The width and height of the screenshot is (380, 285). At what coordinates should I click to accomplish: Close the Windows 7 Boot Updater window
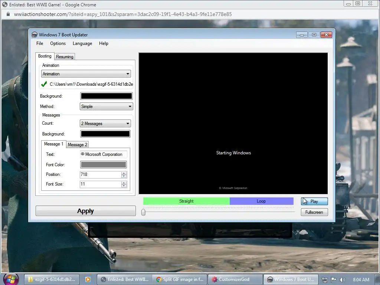[326, 35]
